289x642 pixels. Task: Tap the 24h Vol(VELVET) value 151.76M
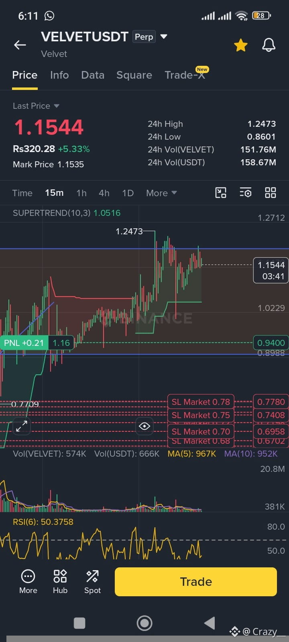coord(258,150)
